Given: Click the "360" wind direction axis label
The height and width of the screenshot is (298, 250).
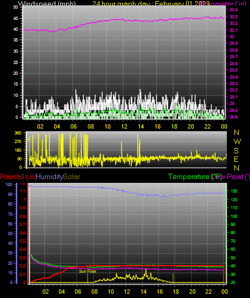Looking at the screenshot, I should coord(18,133).
